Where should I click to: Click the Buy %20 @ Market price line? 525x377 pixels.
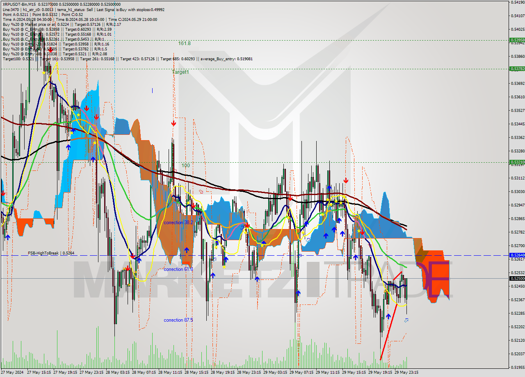(x=62, y=24)
